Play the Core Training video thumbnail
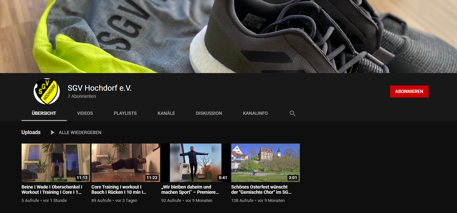The height and width of the screenshot is (213, 457). tap(126, 162)
